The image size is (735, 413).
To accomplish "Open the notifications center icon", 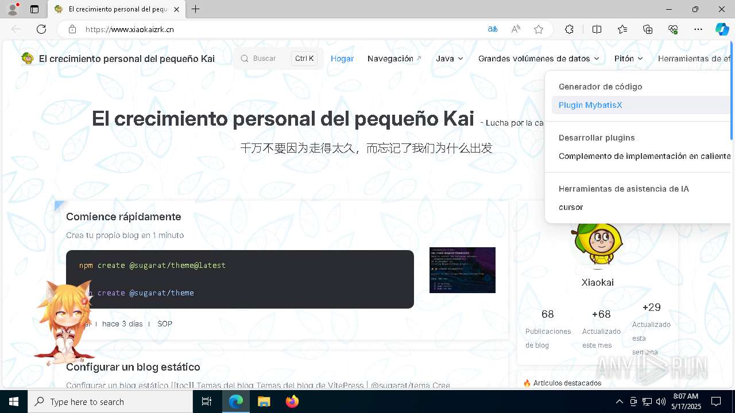I will click(x=716, y=402).
